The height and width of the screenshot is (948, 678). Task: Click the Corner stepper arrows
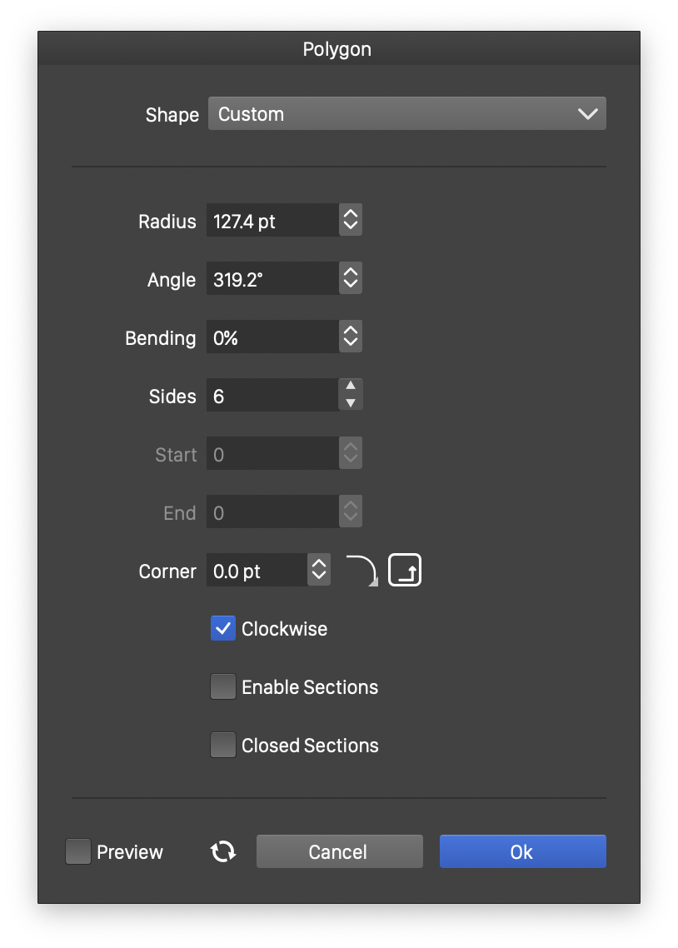pyautogui.click(x=319, y=571)
